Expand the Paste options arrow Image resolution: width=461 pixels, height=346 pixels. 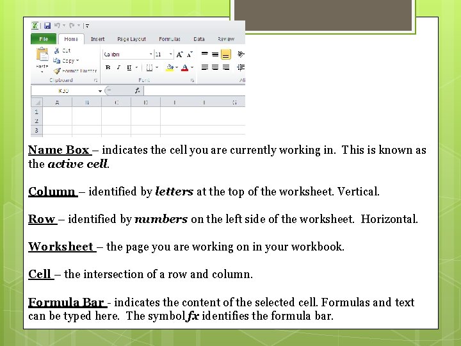[x=42, y=72]
